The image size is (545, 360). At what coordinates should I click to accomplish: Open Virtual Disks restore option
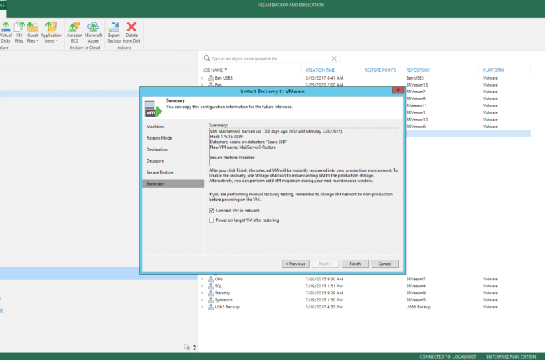point(6,32)
